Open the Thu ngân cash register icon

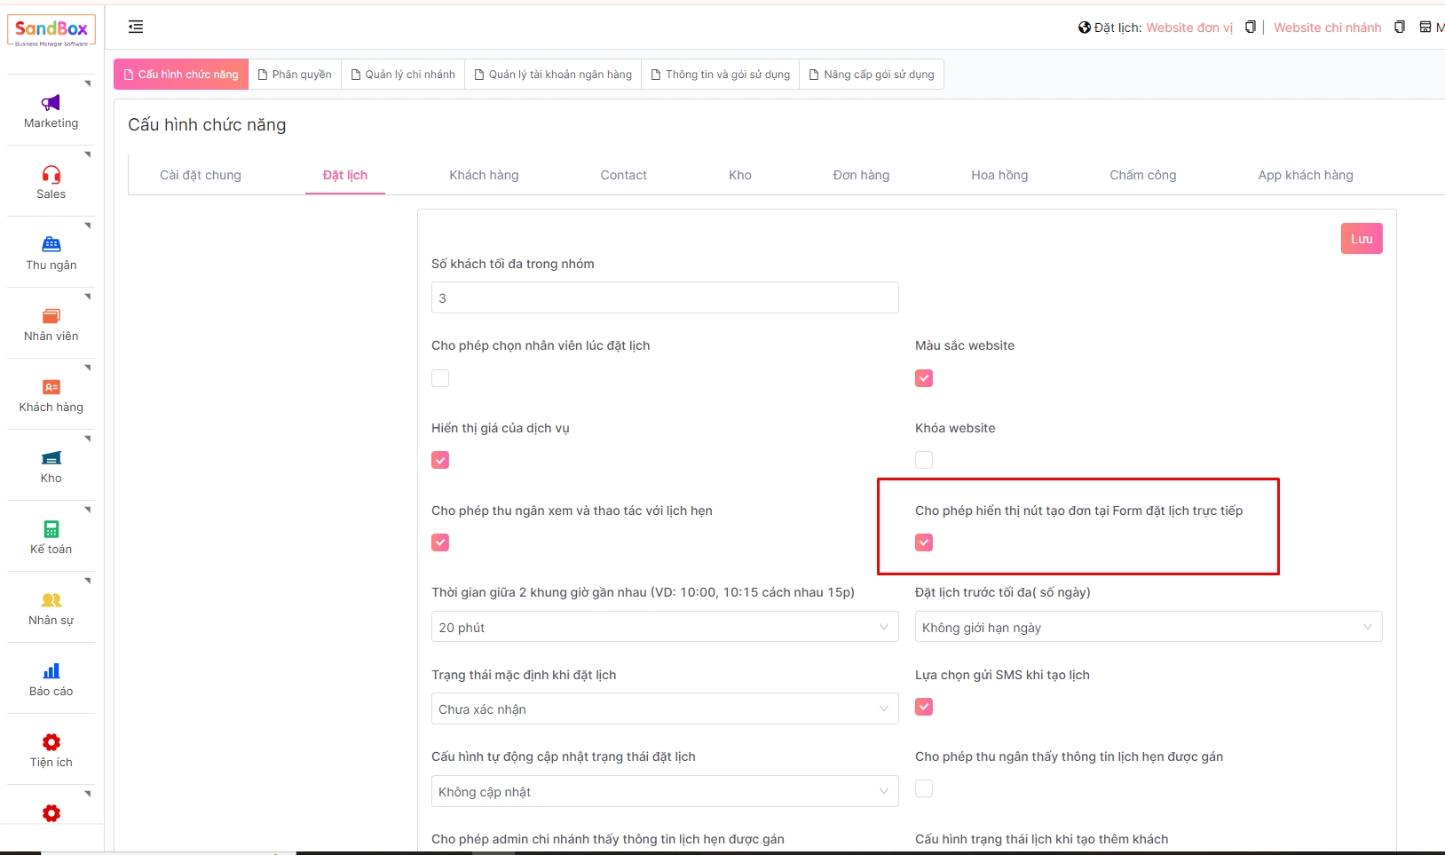click(x=51, y=245)
